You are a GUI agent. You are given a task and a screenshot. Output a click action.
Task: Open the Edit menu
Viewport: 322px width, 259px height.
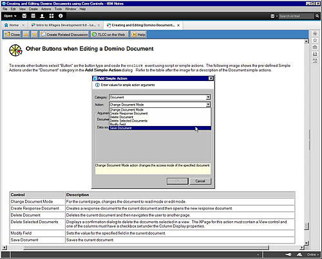[13, 9]
